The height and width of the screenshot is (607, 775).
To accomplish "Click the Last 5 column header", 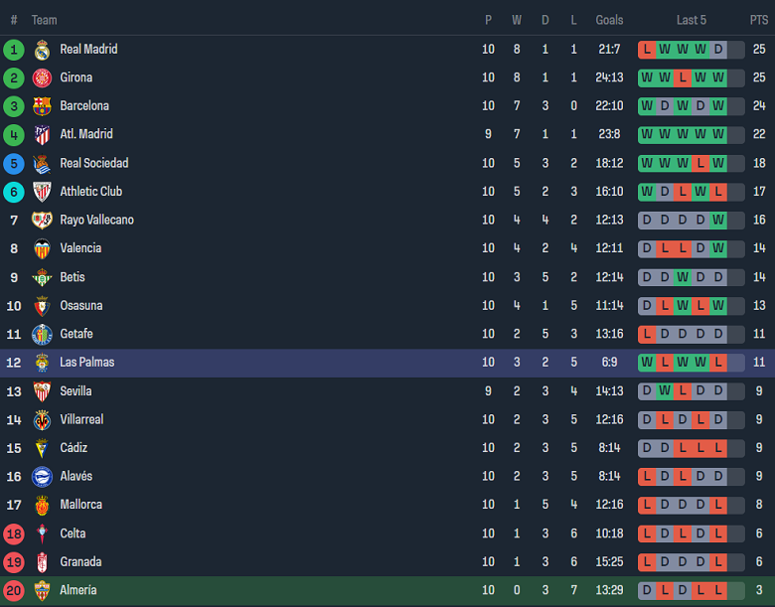I will coord(691,20).
